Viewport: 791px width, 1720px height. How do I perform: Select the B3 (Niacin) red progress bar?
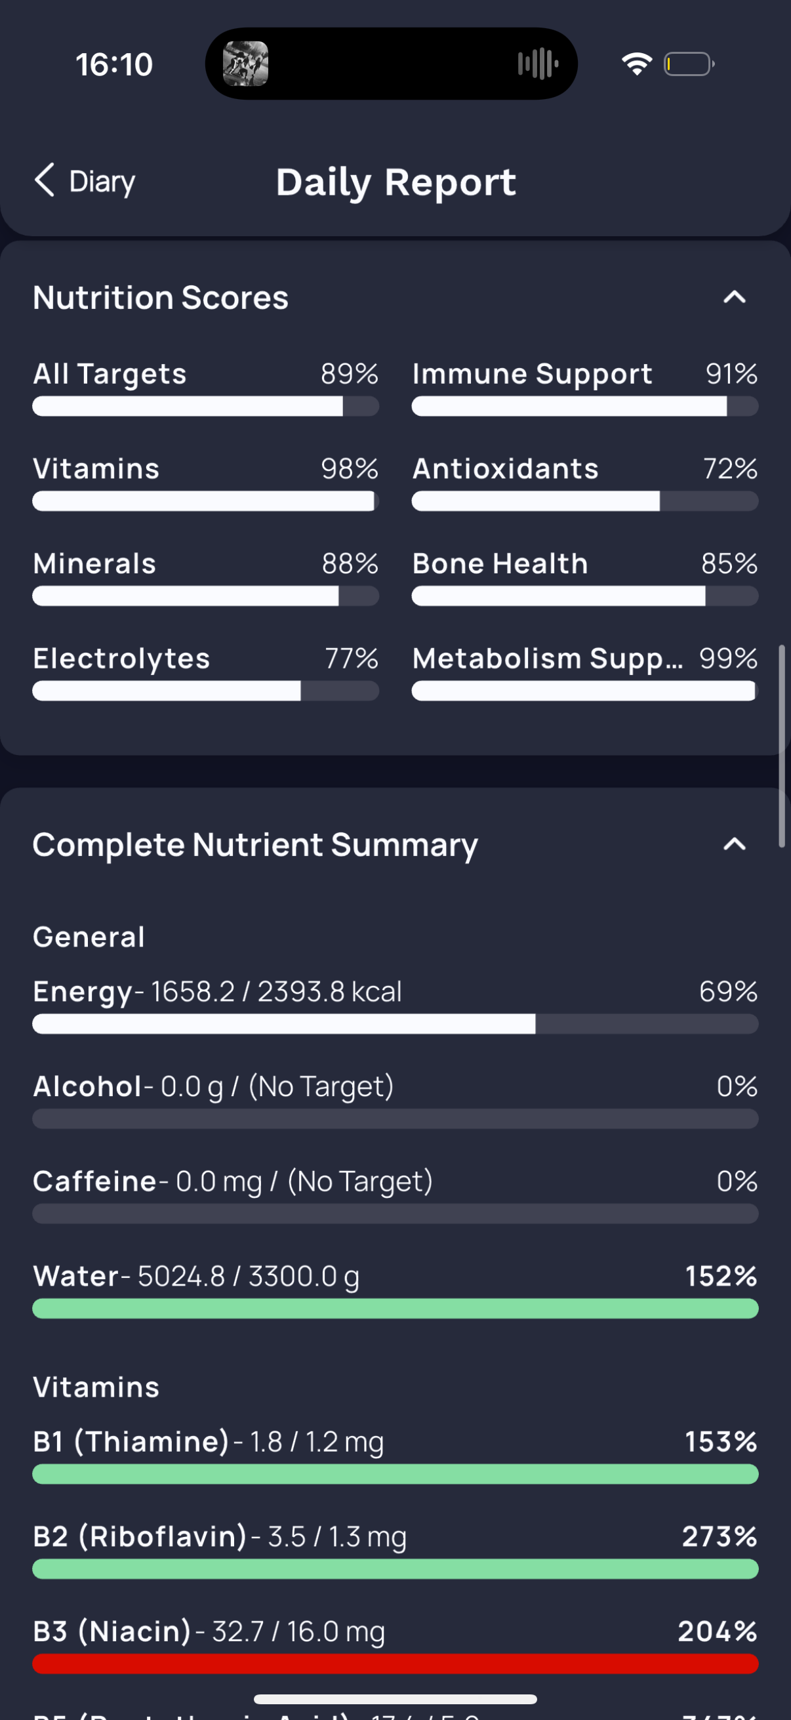(x=395, y=1664)
